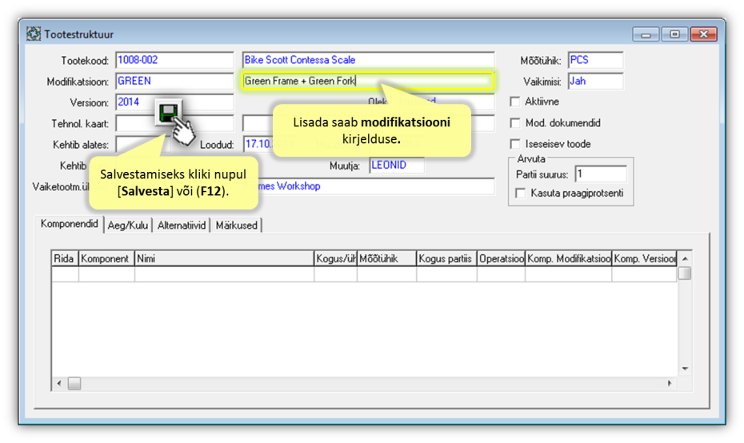Click the Tootestruktuur window title icon
Screen dimensions: 744x443
coord(34,34)
